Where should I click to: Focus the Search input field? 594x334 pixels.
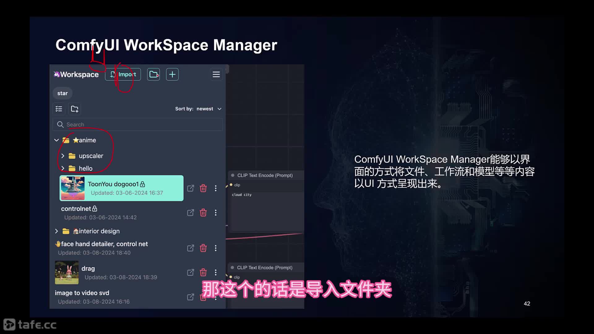[x=137, y=124]
